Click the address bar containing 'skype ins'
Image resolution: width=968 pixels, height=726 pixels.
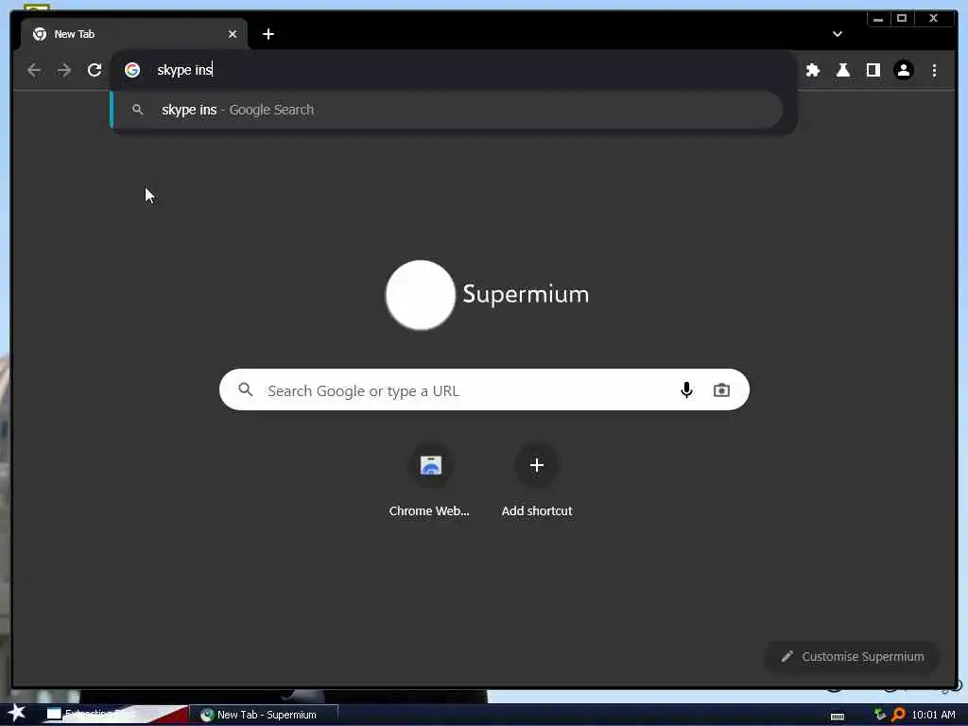click(x=455, y=70)
